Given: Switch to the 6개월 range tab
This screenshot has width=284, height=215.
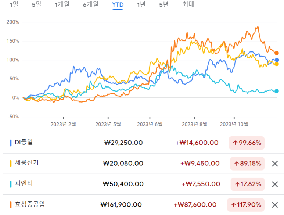Looking at the screenshot, I should (90, 4).
